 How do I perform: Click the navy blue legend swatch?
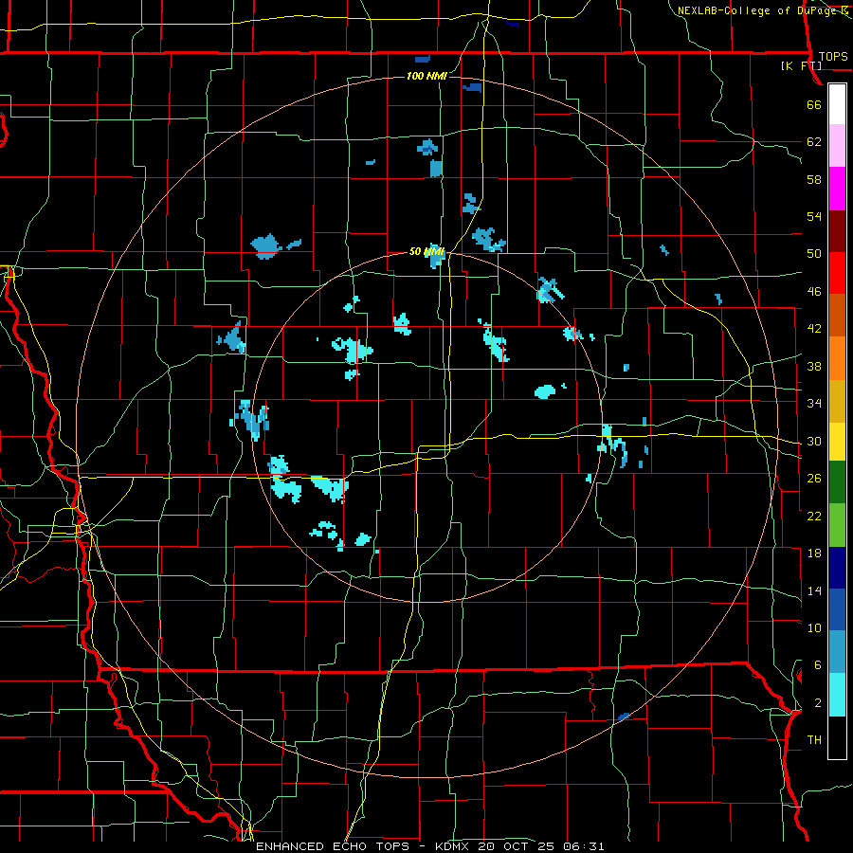[837, 568]
